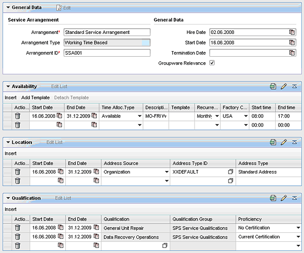Delete the Data Recovery Operations qualification row
The width and height of the screenshot is (304, 253).
17,237
